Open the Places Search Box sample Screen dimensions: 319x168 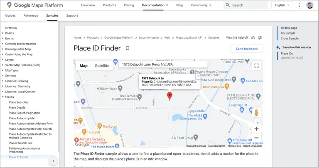click(x=20, y=143)
